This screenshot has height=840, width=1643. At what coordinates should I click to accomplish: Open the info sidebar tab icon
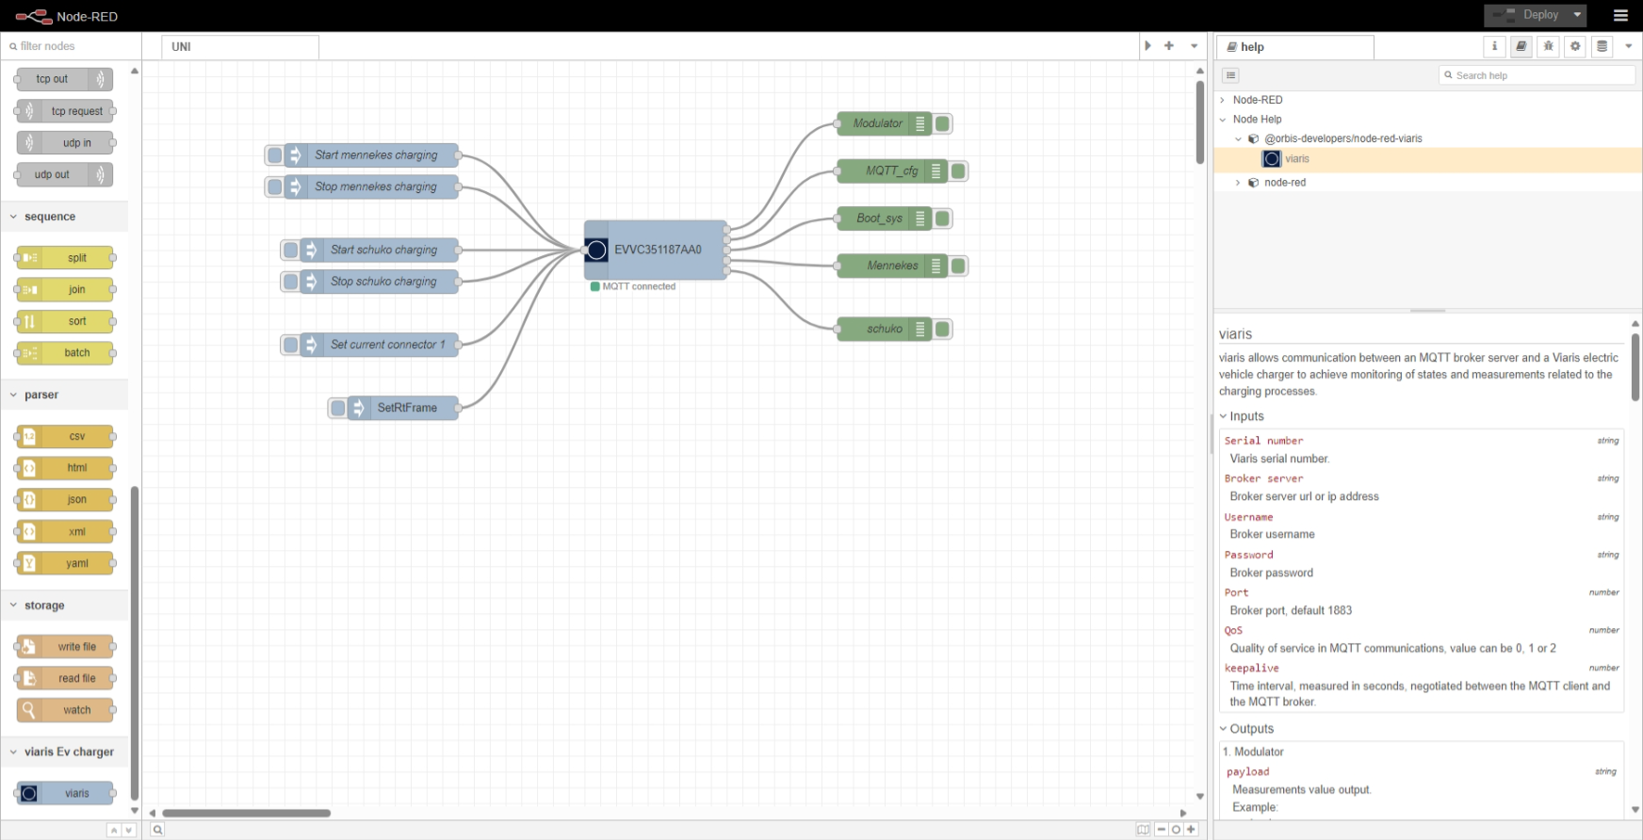[1494, 46]
